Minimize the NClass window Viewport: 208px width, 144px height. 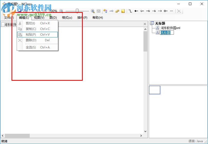coord(179,4)
